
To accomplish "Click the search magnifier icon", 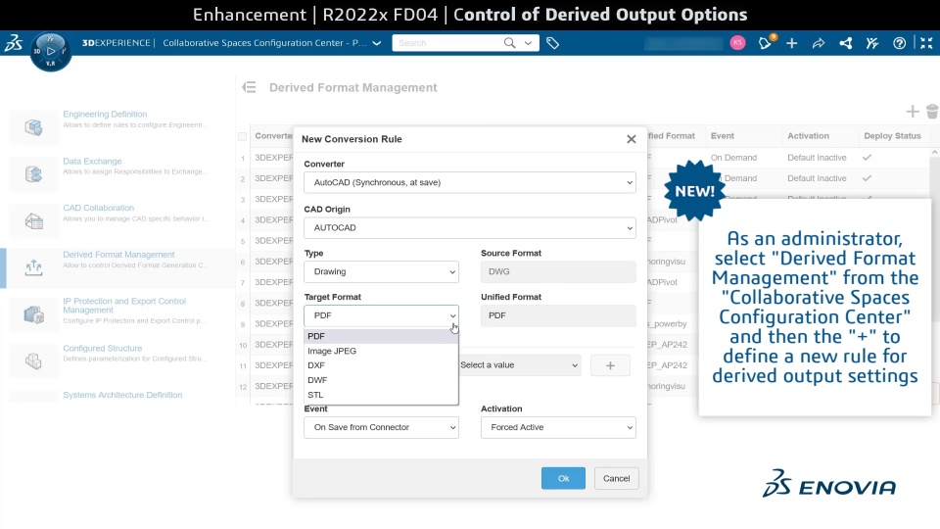I will pyautogui.click(x=509, y=42).
